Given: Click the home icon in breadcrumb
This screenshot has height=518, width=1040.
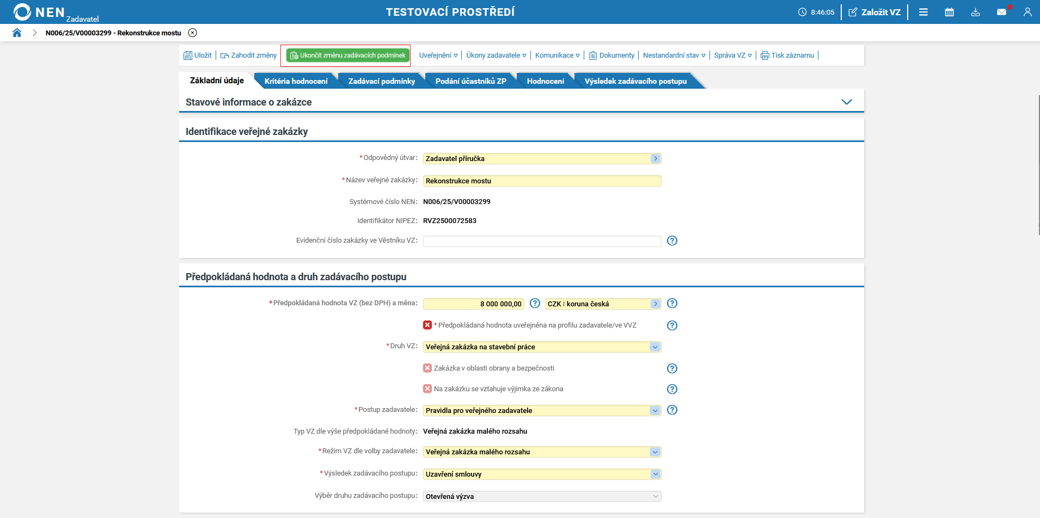Looking at the screenshot, I should (x=17, y=33).
